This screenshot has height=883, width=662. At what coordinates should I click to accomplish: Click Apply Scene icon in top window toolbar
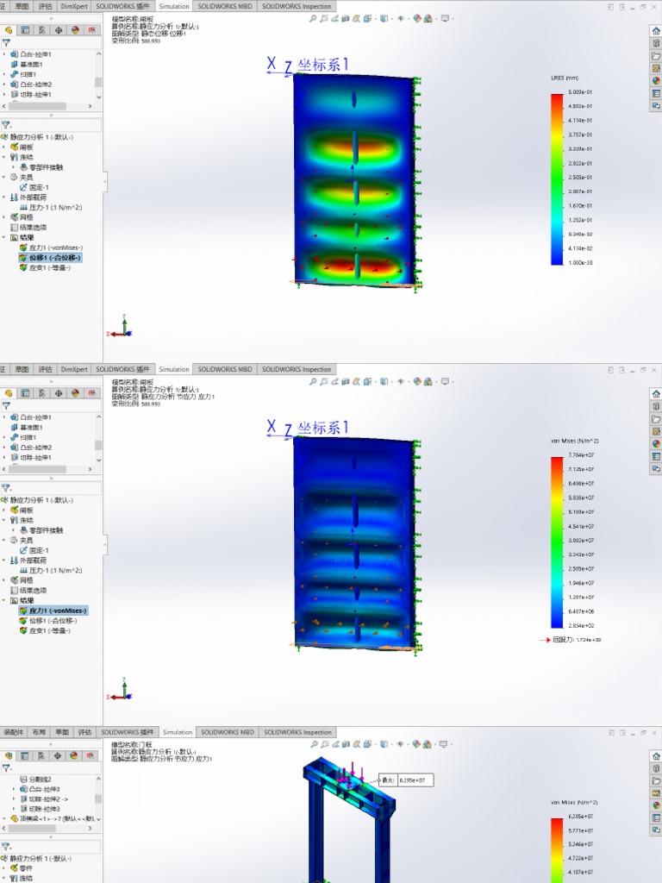point(428,19)
